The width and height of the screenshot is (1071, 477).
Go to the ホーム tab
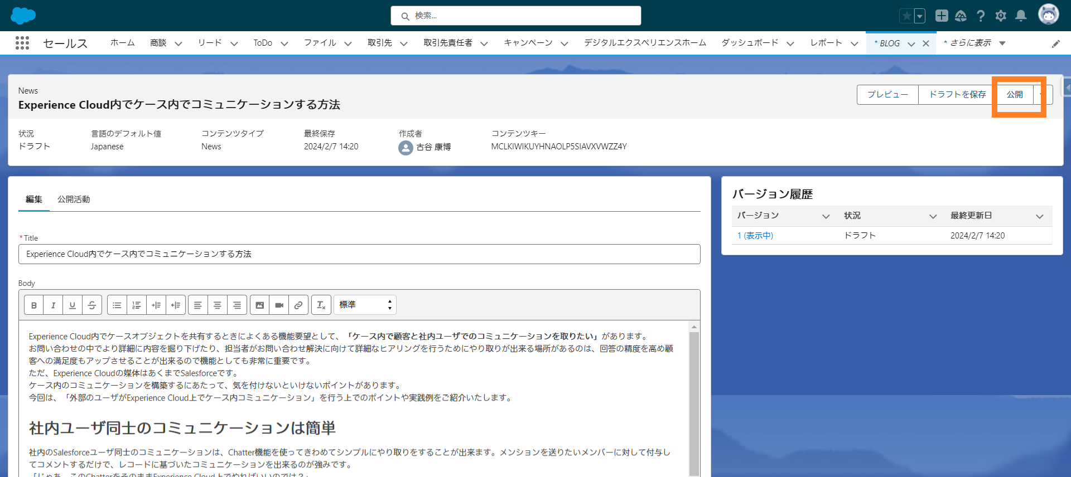(123, 43)
